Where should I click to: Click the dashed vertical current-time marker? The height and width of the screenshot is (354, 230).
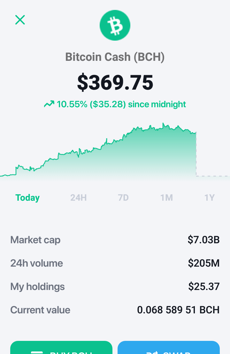196,154
